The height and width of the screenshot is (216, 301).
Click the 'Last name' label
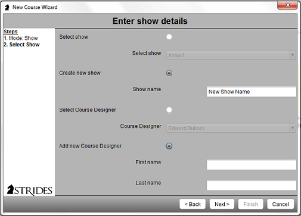148,183
